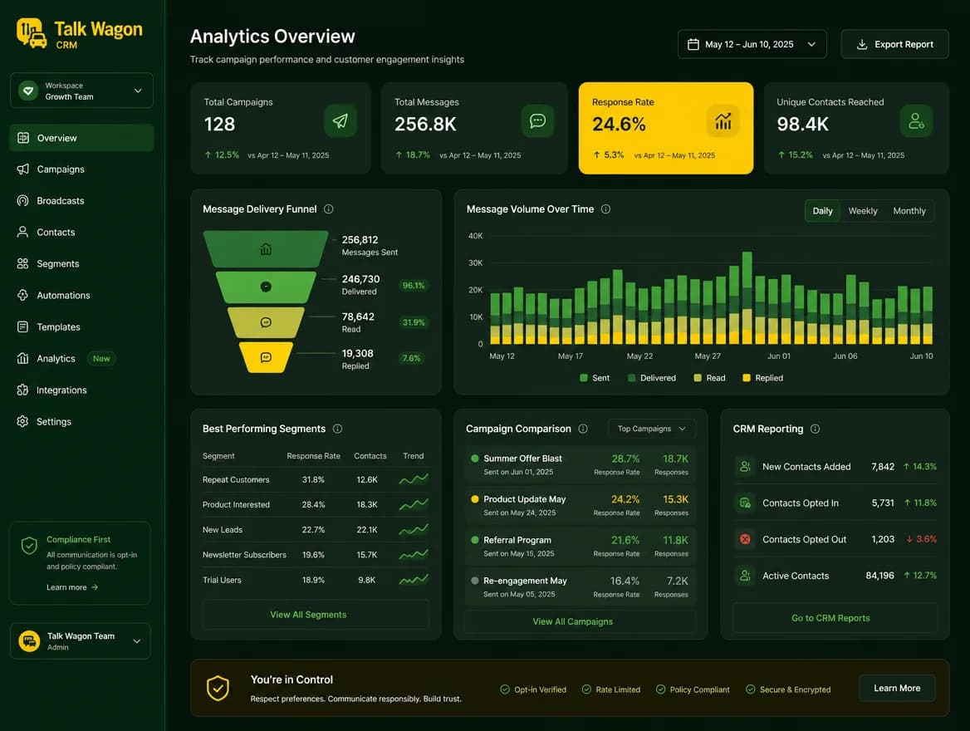Viewport: 970px width, 731px height.
Task: Click the Opt-in Verified badge
Action: click(x=533, y=689)
